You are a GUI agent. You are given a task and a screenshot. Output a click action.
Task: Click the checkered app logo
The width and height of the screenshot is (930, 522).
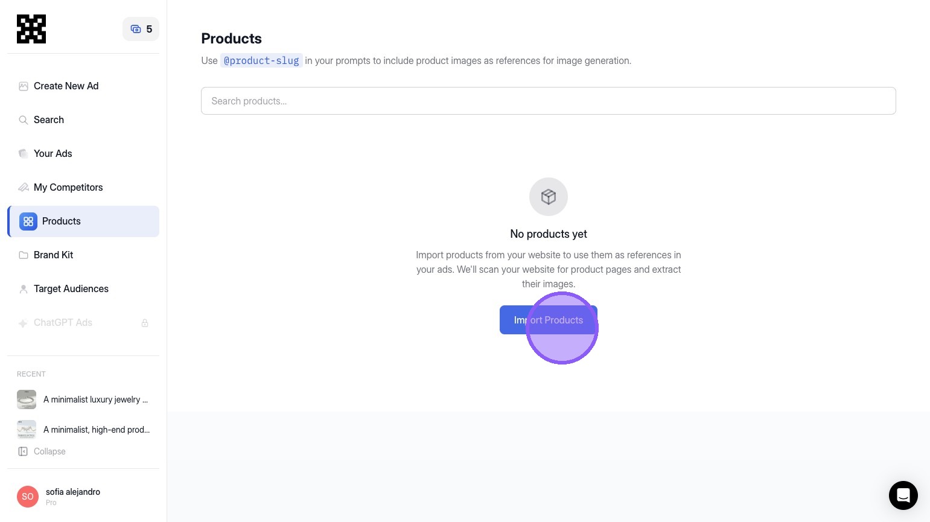31,29
